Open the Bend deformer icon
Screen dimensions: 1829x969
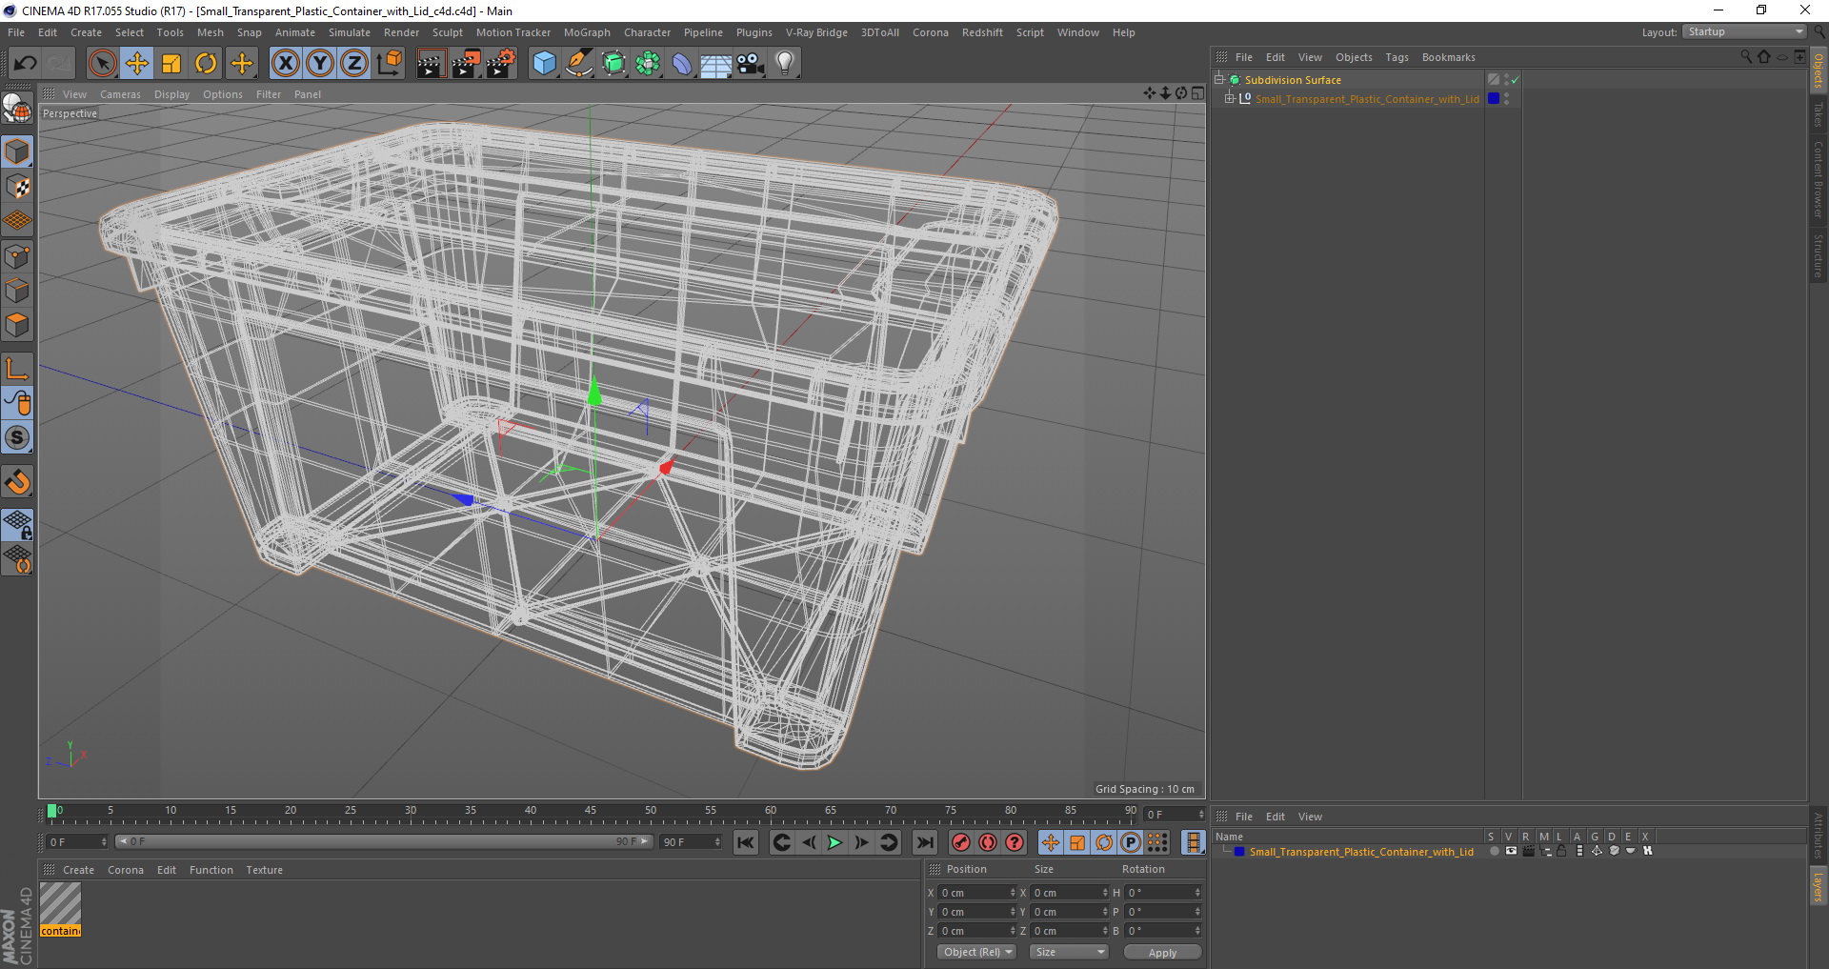click(x=682, y=64)
